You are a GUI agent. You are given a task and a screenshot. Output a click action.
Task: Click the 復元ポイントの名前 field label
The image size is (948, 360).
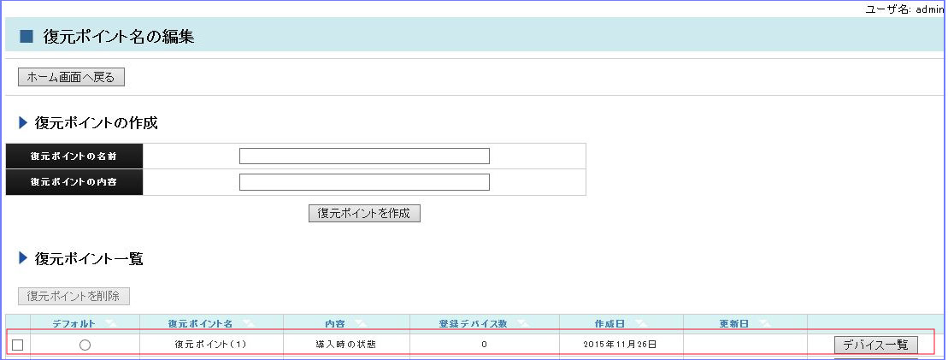74,156
